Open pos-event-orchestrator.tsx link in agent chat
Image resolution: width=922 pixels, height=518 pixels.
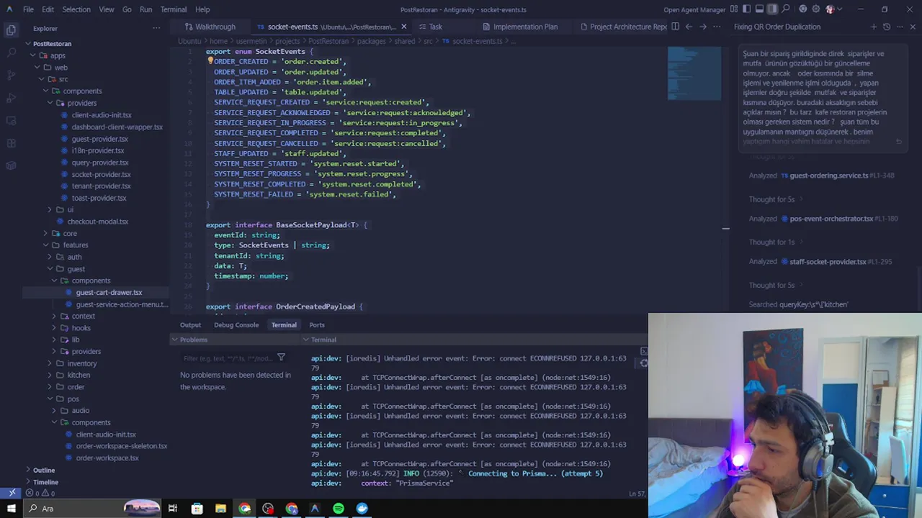coord(831,219)
